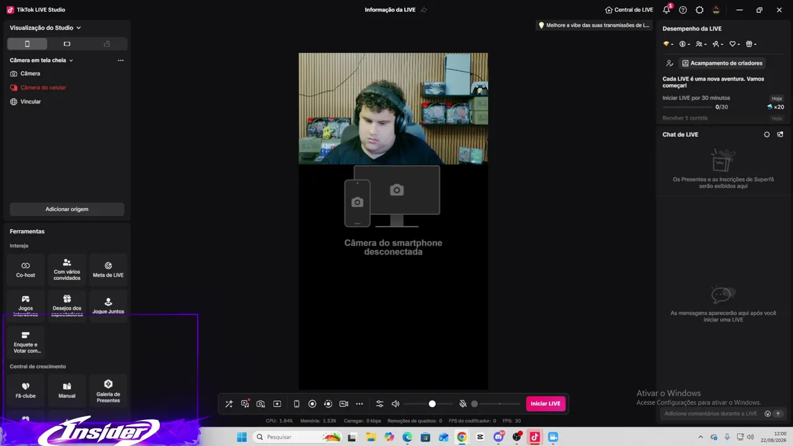
Task: Open Jogue Juntos tool
Action: tap(108, 306)
